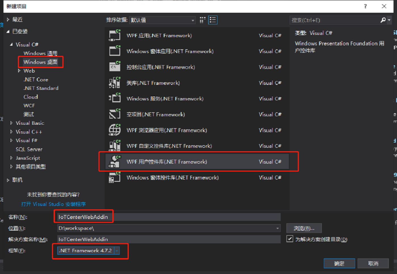The height and width of the screenshot is (274, 397).
Task: Expand the 最近 section
Action: point(8,20)
